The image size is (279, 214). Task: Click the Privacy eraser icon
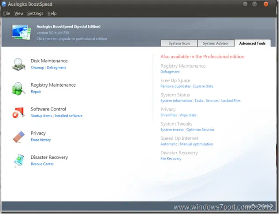pos(19,137)
